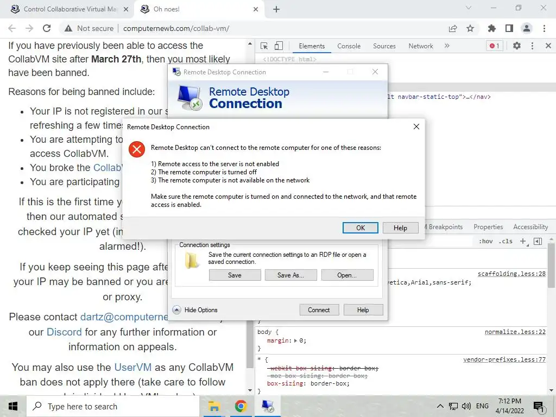This screenshot has width=556, height=417.
Task: Click OK in the error dialog
Action: [x=361, y=228]
